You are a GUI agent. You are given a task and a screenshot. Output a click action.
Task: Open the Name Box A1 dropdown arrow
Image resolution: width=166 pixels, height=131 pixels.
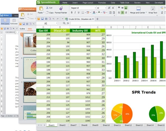[57, 23]
